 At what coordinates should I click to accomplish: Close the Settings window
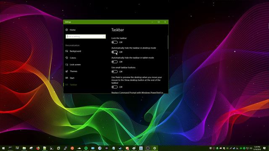click(x=165, y=22)
